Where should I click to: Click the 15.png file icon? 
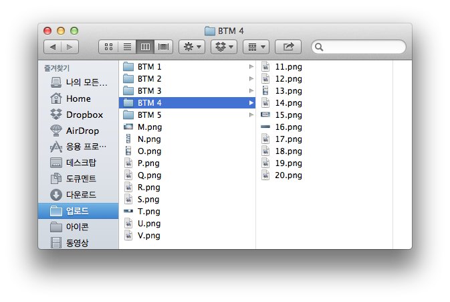265,115
